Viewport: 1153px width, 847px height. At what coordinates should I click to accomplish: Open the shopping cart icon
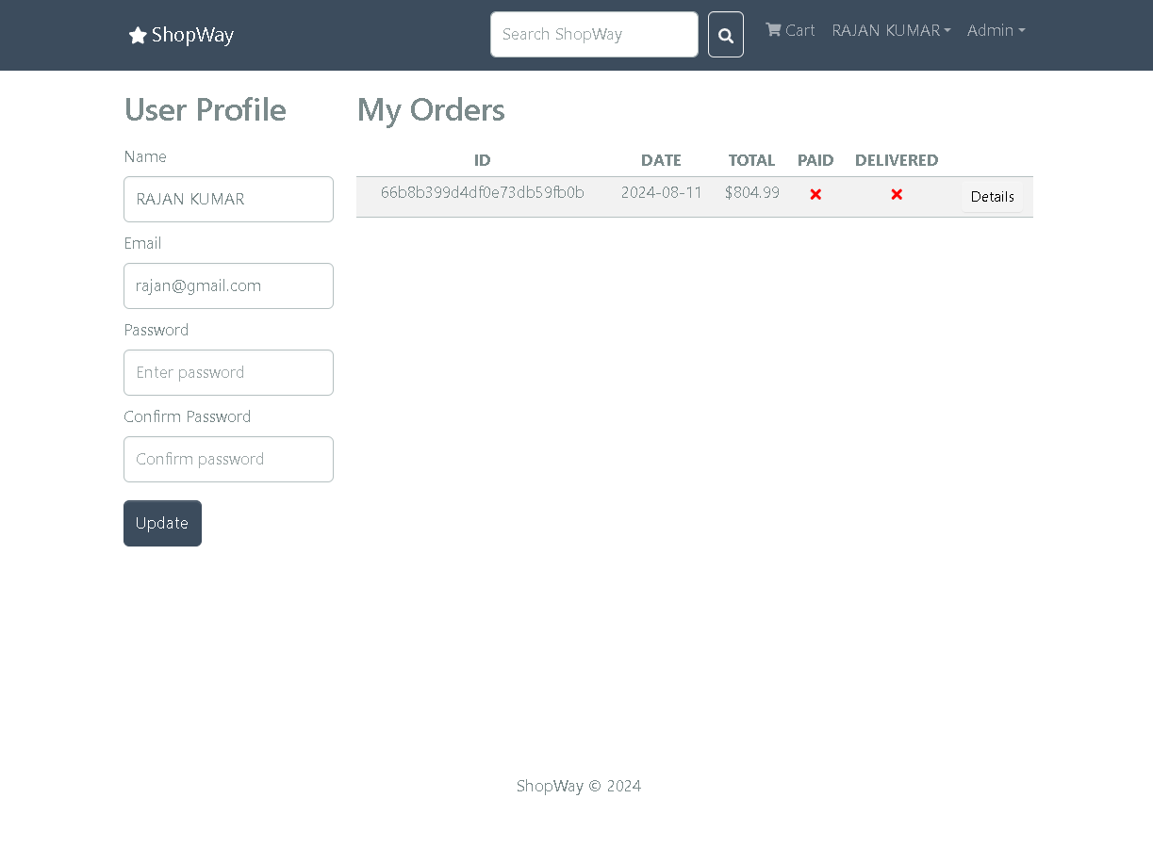point(773,29)
